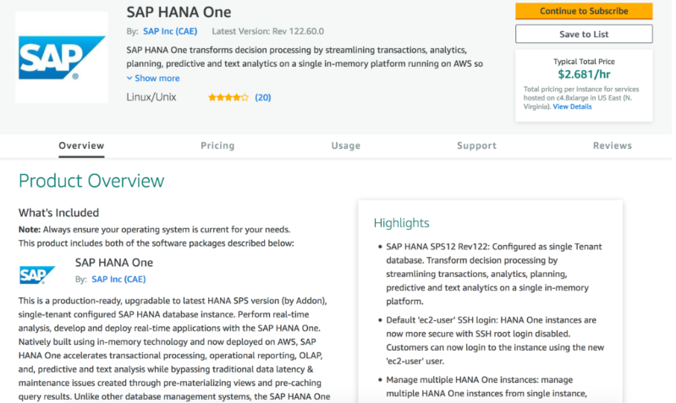Click View Details pricing link
The image size is (676, 403).
572,106
